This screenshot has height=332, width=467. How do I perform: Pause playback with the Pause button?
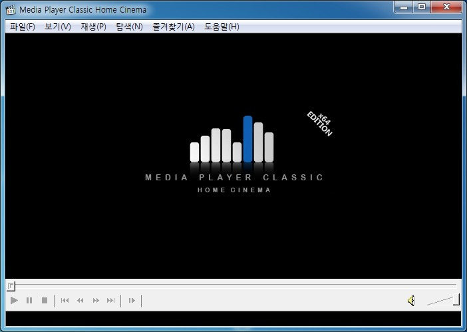point(29,301)
